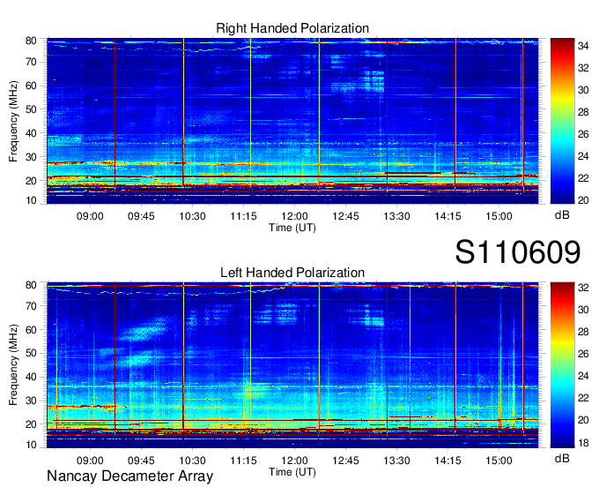Click the 10:30 tick label on the top plot
Image resolution: width=599 pixels, height=487 pixels.
[x=192, y=216]
